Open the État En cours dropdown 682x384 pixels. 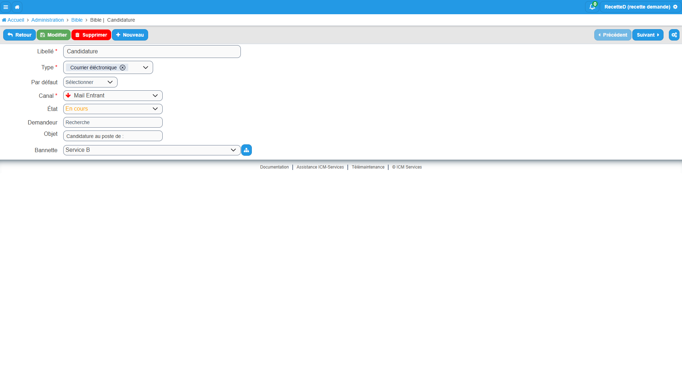[x=113, y=109]
